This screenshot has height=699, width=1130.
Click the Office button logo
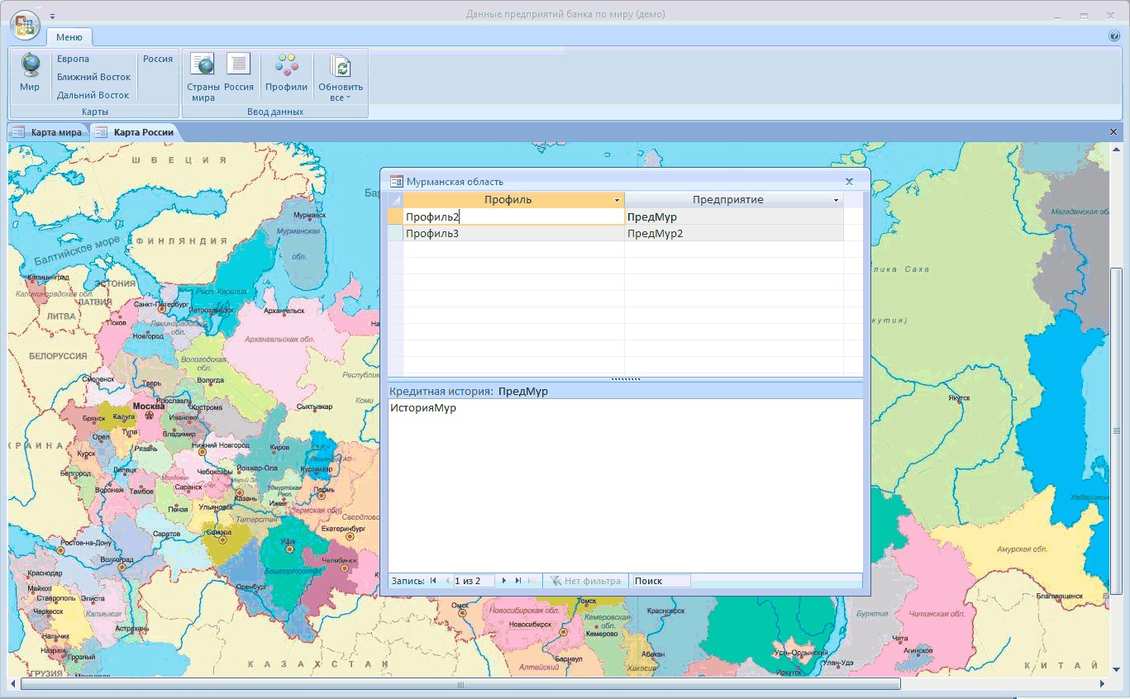[x=25, y=24]
